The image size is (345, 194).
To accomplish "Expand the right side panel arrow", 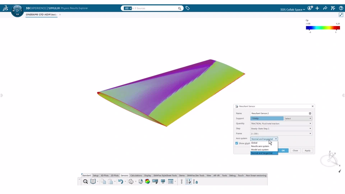I will [x=343, y=95].
